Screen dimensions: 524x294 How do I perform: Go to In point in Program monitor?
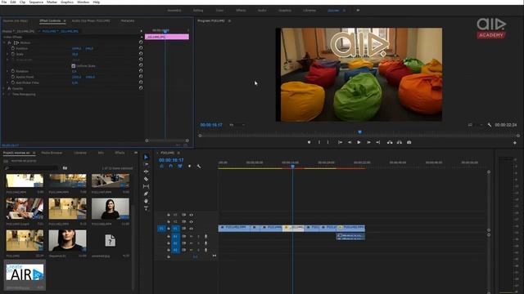[340, 142]
